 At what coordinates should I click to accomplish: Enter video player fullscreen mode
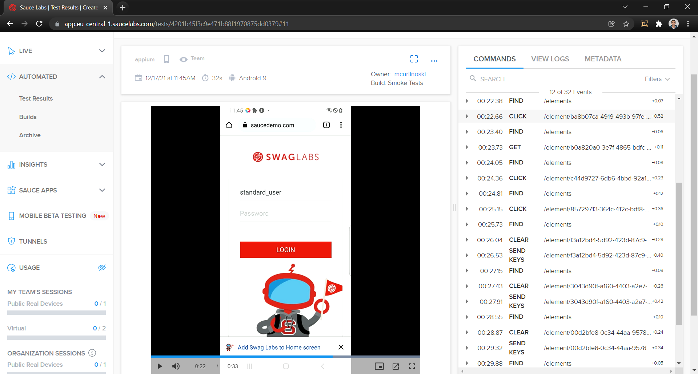412,366
